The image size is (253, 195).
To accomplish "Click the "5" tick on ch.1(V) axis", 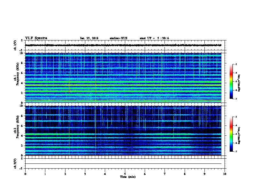I will click(x=22, y=40).
